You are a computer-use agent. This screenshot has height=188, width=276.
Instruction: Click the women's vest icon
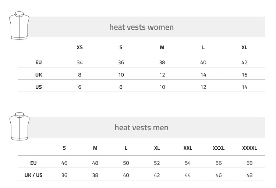[x=19, y=25]
